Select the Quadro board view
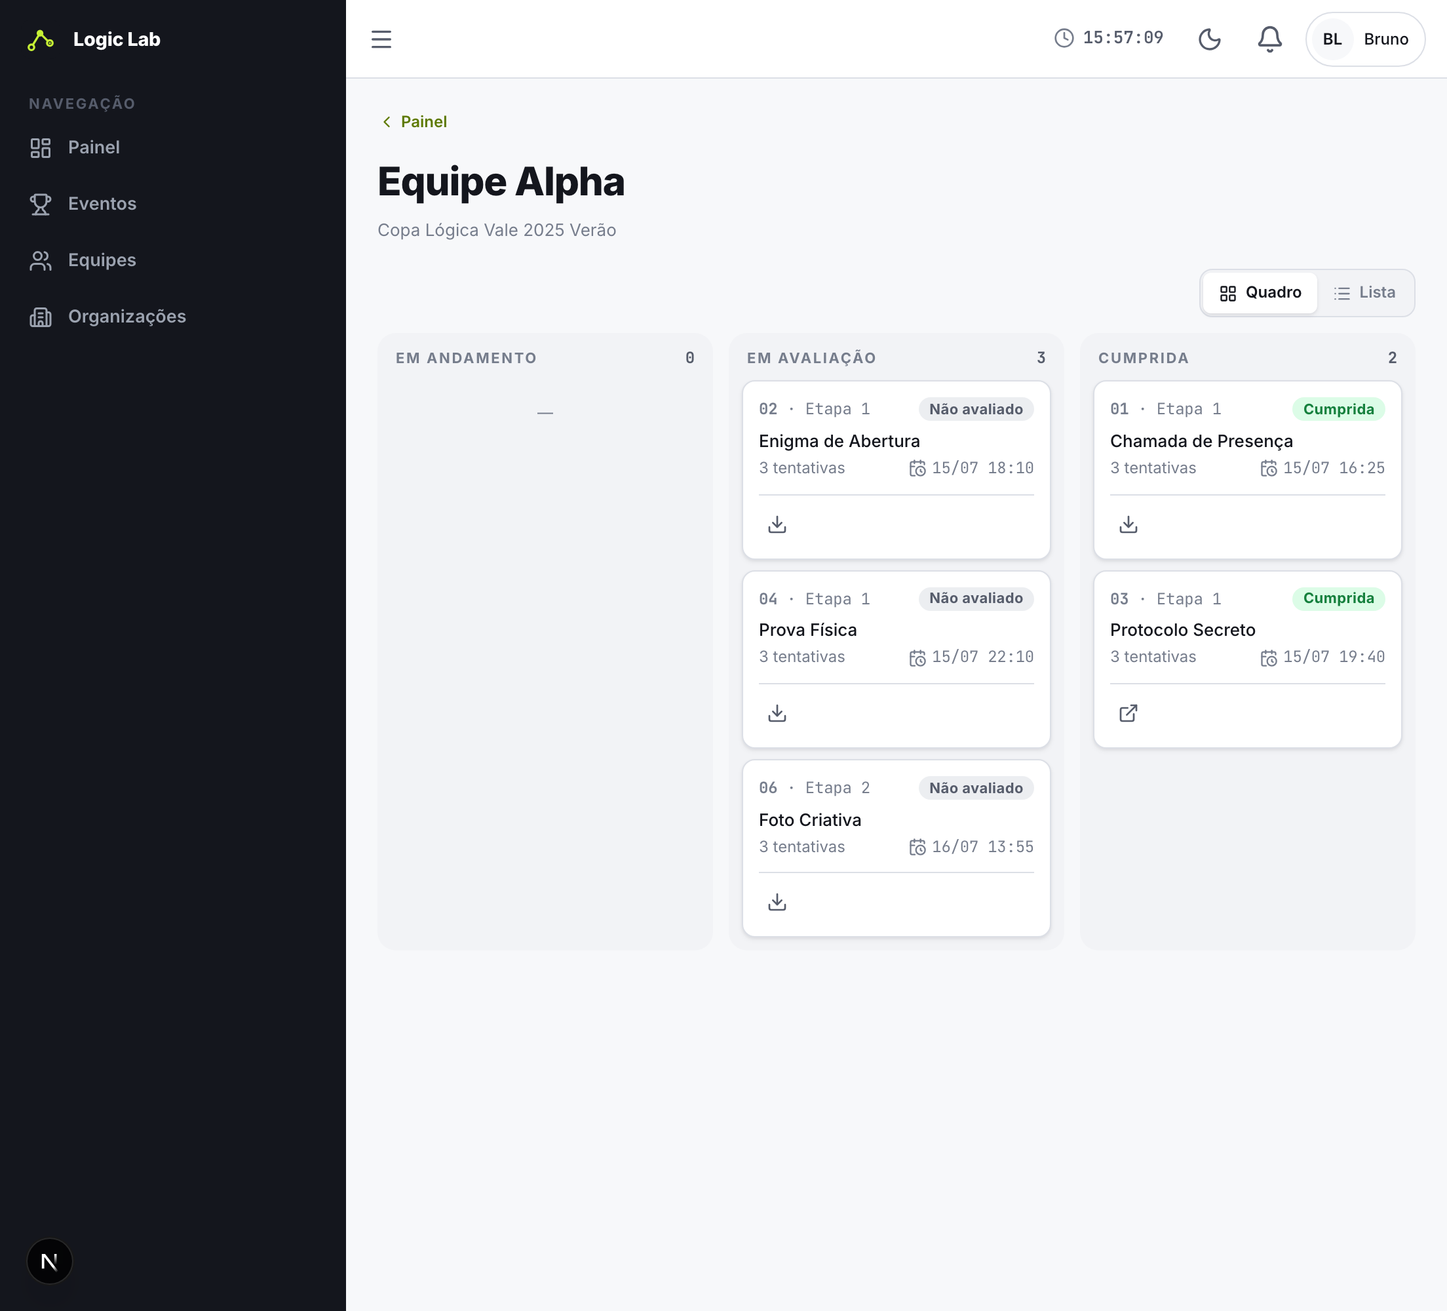Screen dimensions: 1447x1311 tap(1260, 292)
